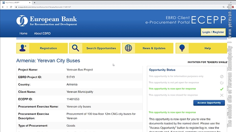Open the About EBRD menu item
This screenshot has width=236, height=132.
(42, 33)
